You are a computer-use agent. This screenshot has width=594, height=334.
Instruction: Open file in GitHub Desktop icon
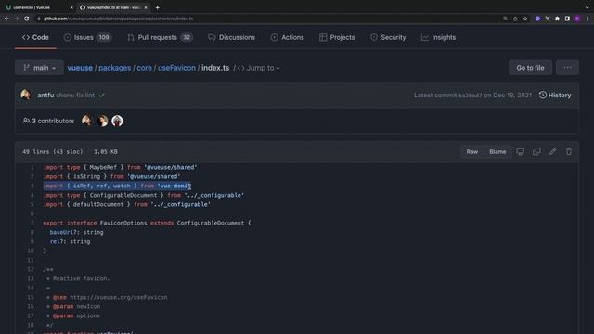(x=521, y=151)
